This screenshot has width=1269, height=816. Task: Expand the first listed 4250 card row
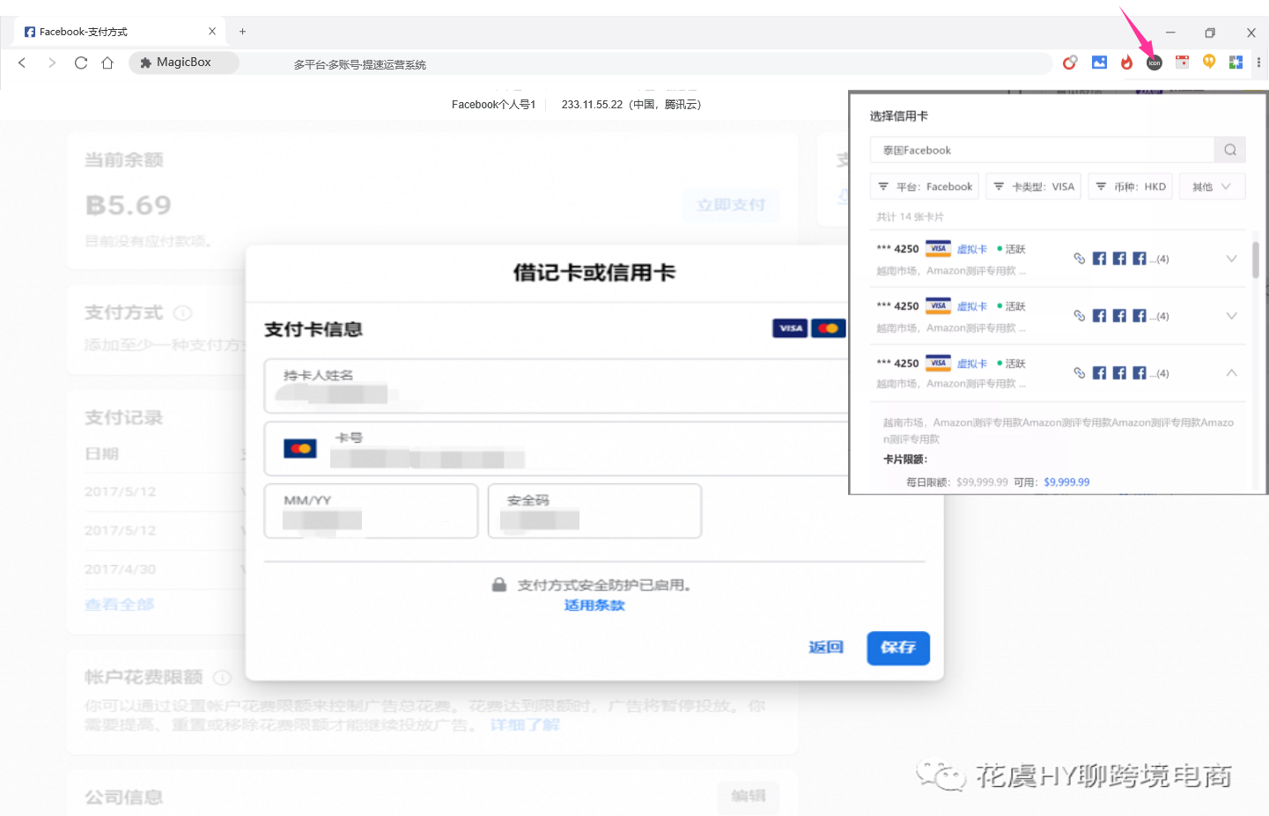(x=1232, y=259)
